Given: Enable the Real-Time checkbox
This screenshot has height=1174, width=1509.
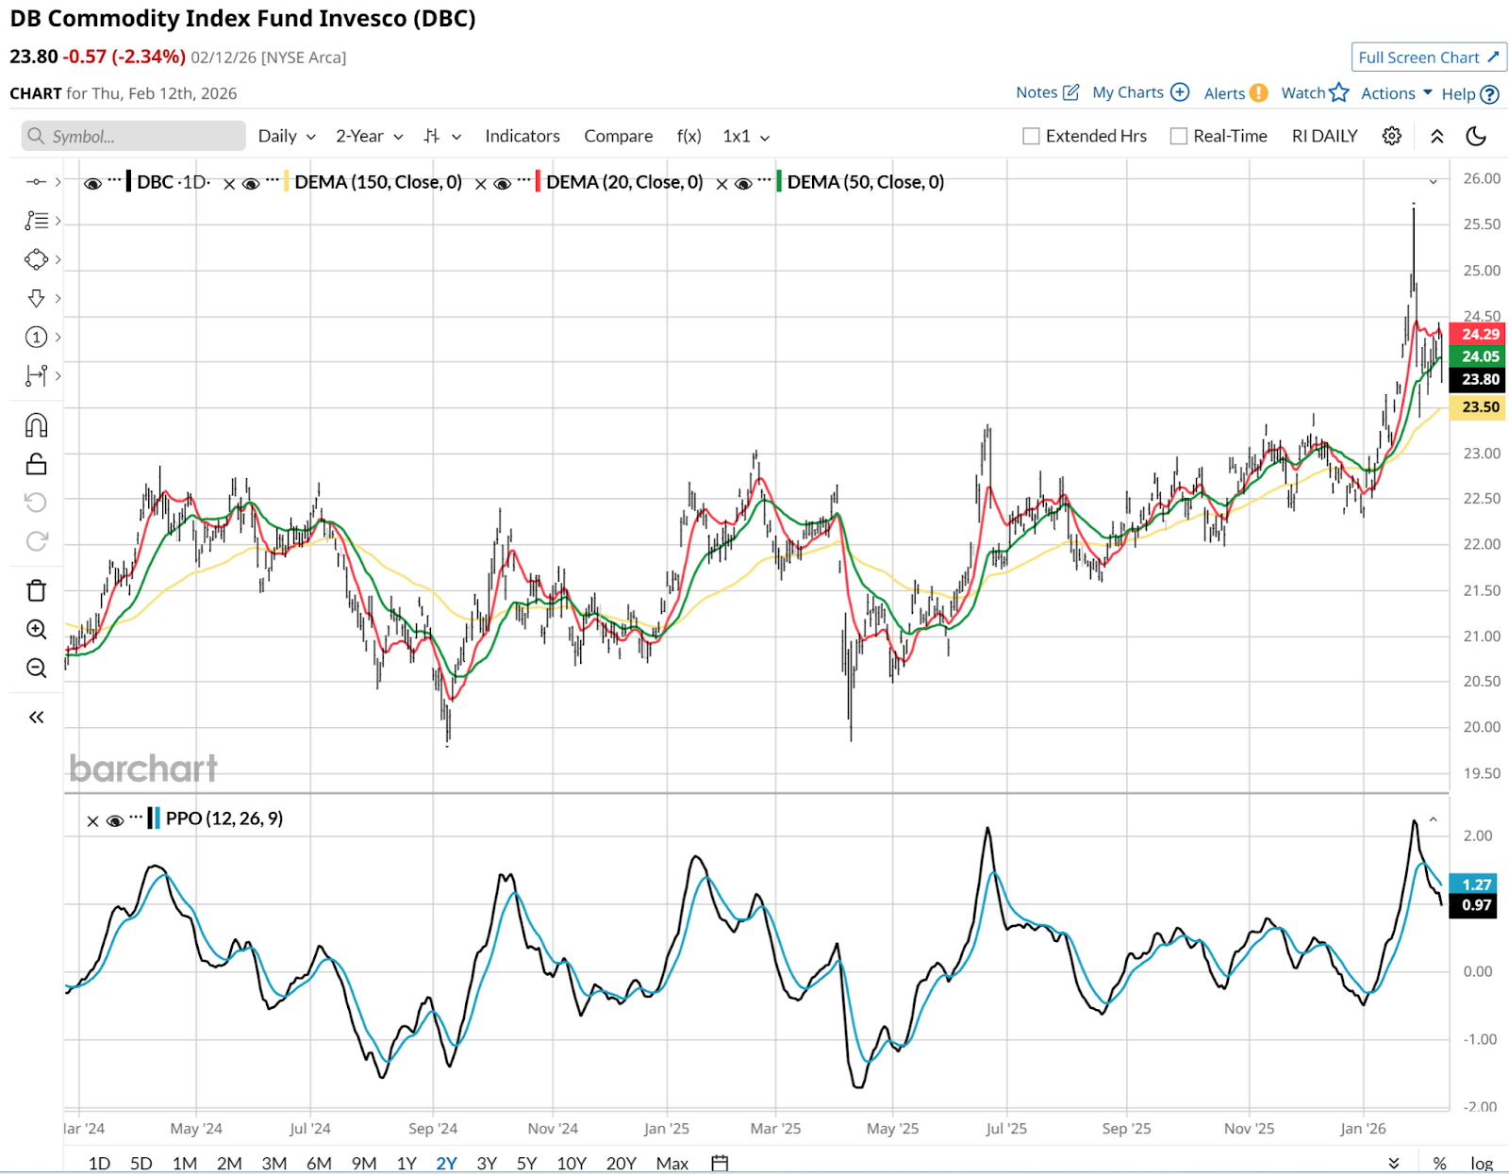Looking at the screenshot, I should [x=1179, y=136].
